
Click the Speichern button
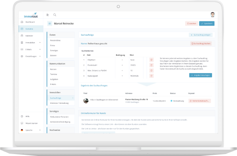(207, 23)
